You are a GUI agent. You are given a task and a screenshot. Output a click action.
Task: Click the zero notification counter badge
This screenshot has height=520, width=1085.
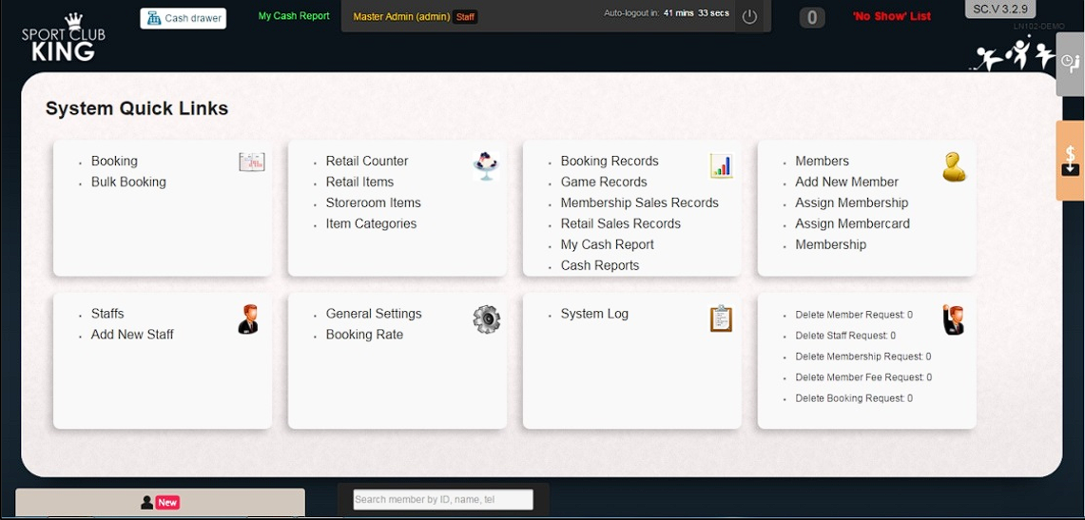pos(811,17)
